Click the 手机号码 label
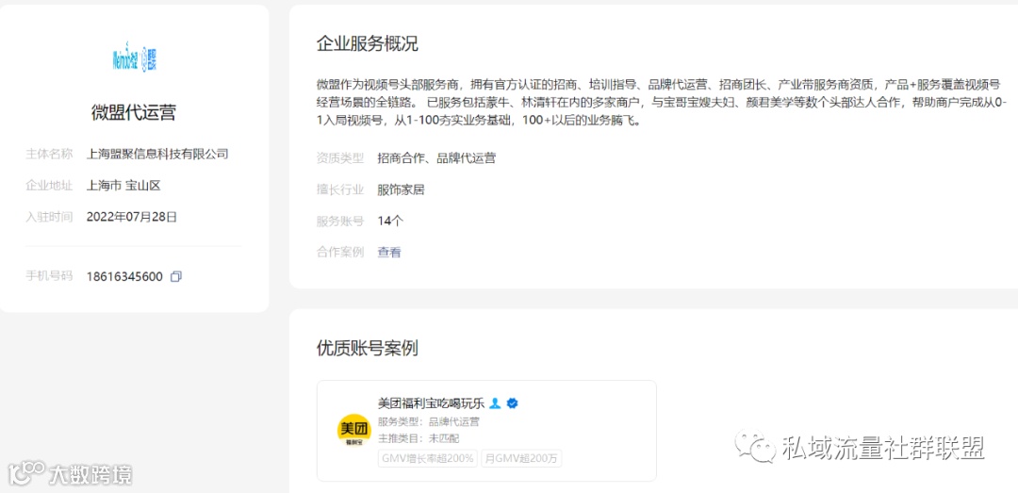The height and width of the screenshot is (493, 1018). coord(49,276)
